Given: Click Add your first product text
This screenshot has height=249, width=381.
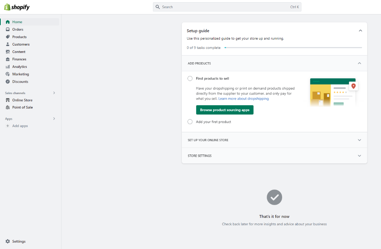Looking at the screenshot, I should [x=213, y=122].
